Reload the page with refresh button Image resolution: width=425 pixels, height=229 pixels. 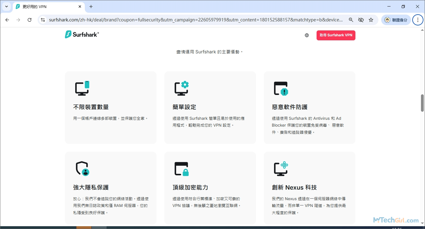coord(30,20)
